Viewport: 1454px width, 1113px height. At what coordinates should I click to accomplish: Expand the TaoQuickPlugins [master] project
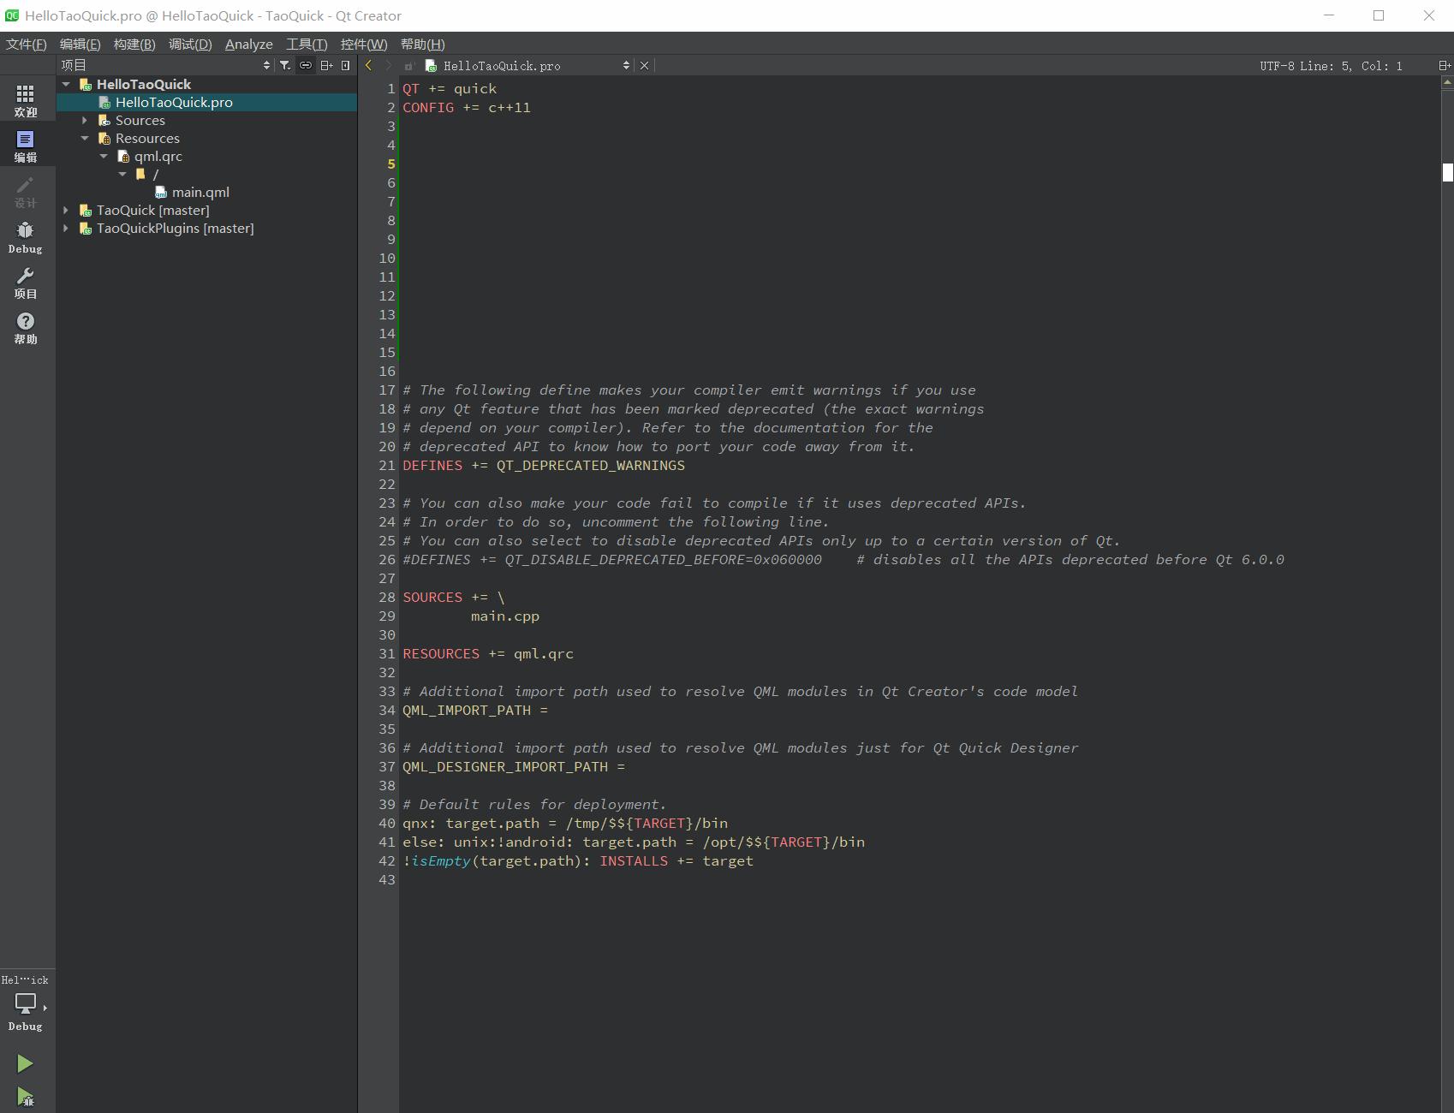(x=66, y=229)
